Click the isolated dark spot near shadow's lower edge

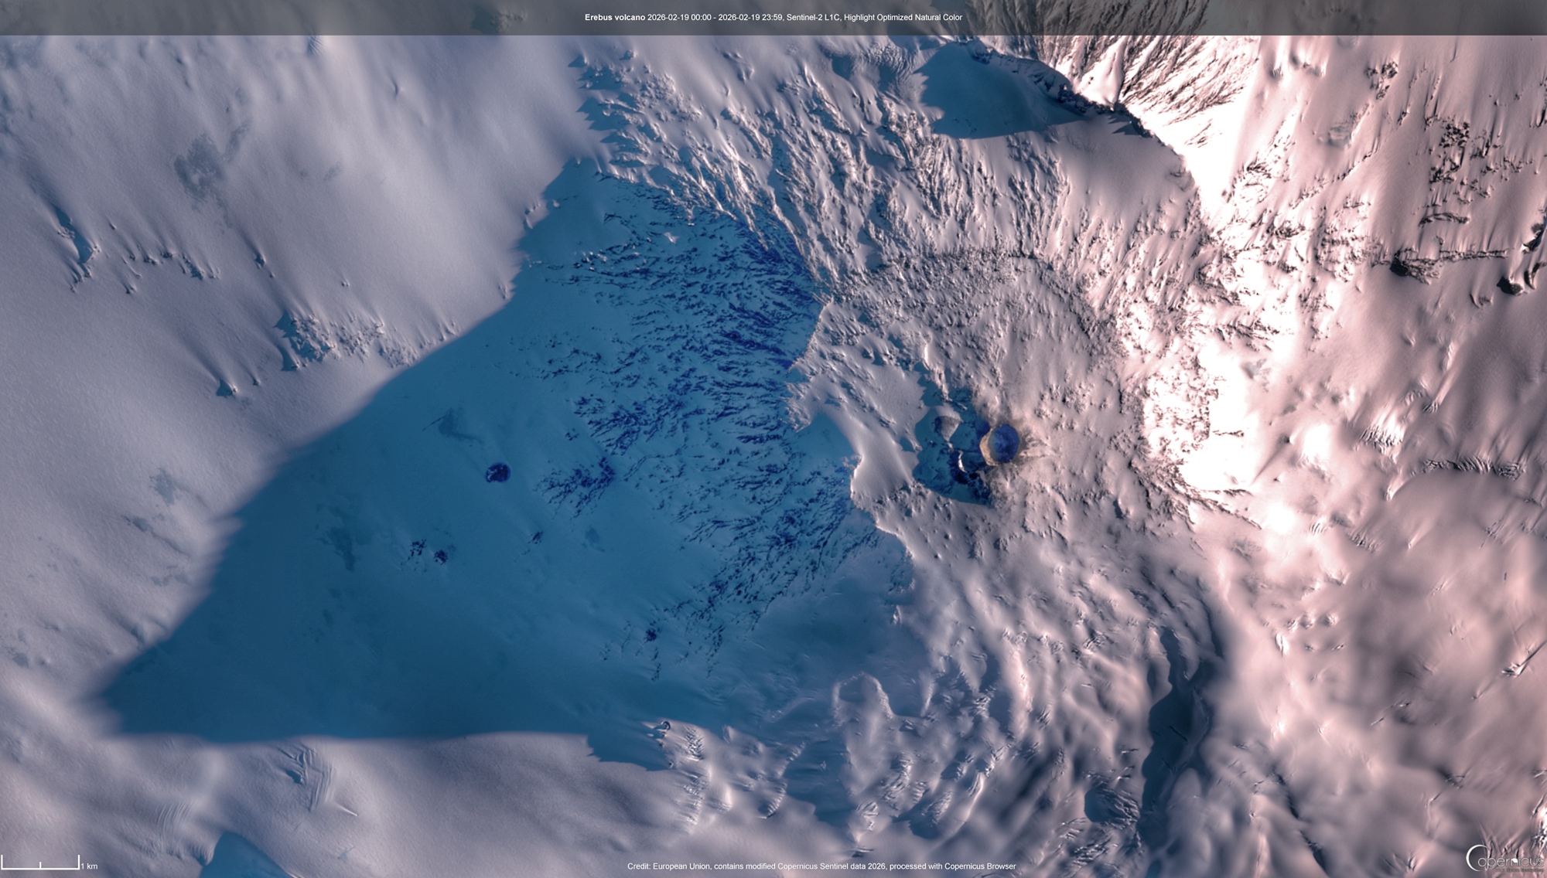pos(650,635)
